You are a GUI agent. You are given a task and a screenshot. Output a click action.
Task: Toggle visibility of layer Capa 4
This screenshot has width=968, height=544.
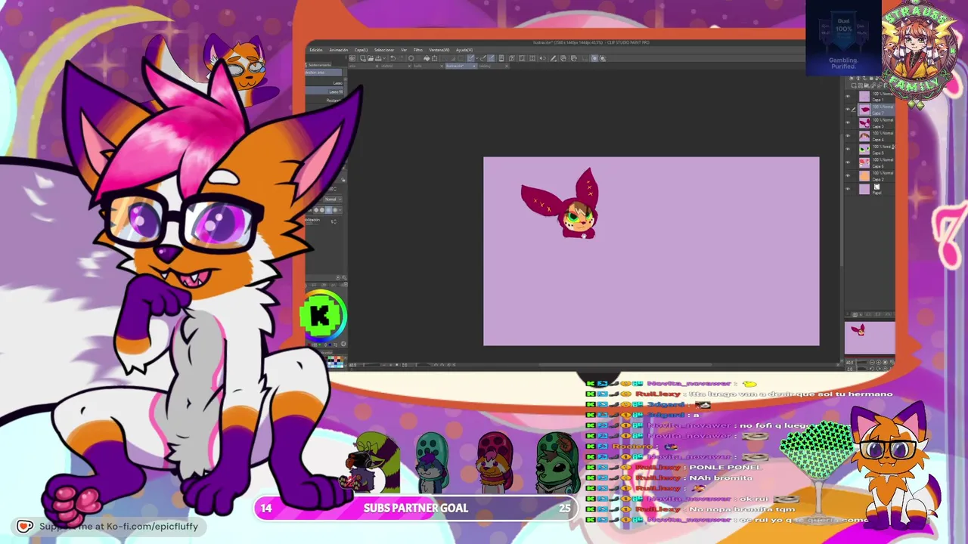coord(847,136)
